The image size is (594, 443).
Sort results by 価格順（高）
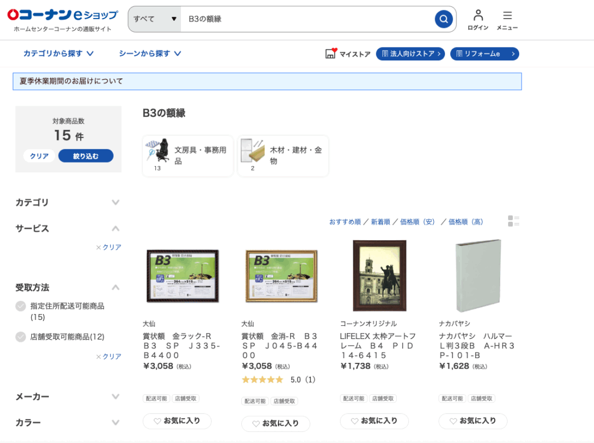point(466,222)
